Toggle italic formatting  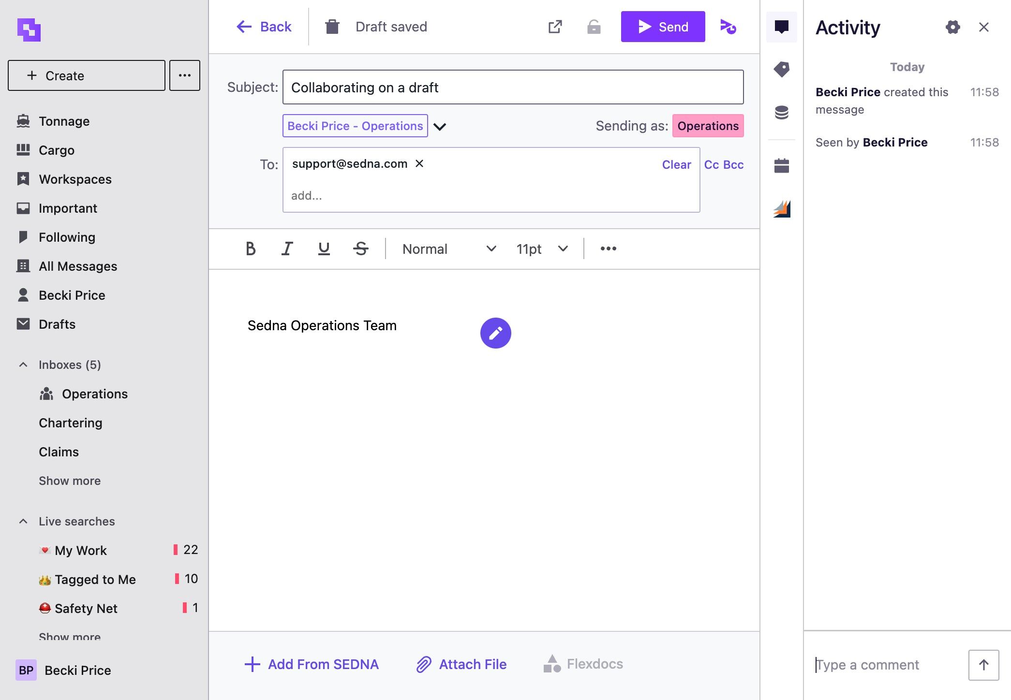pos(287,248)
